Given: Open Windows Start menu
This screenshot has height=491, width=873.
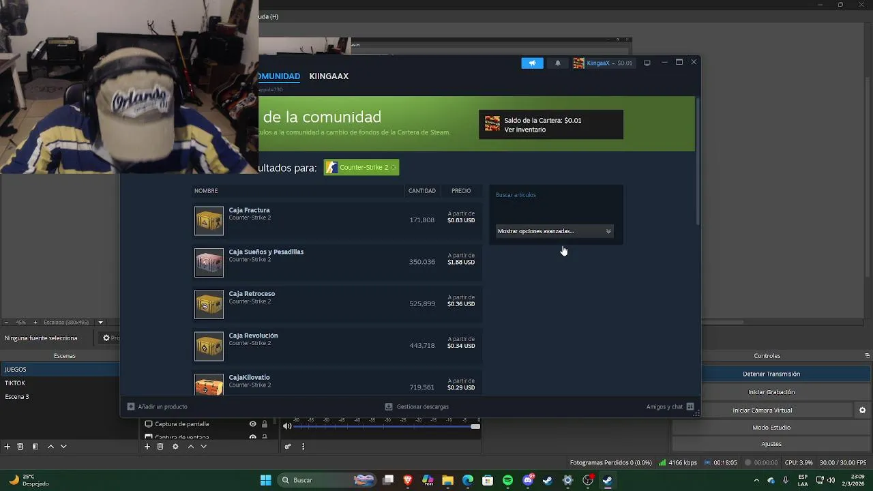Looking at the screenshot, I should pos(266,480).
